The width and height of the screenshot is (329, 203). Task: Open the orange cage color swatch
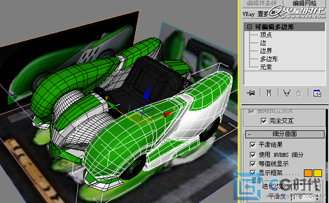[x=308, y=173]
